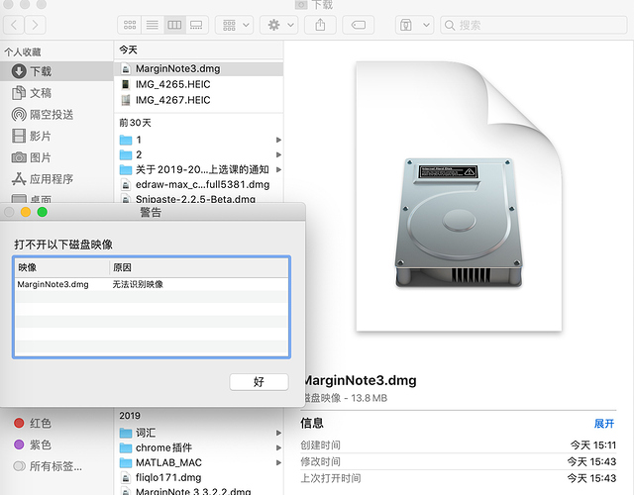Image resolution: width=634 pixels, height=495 pixels.
Task: Select the MarginNote3.dmg row in the warning table
Action: click(152, 284)
